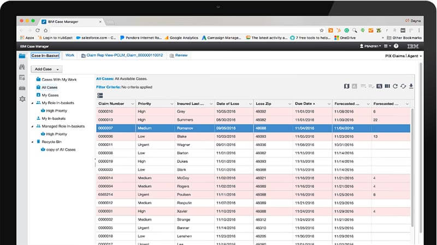The height and width of the screenshot is (245, 437).
Task: Open the Priority column menu arrow
Action: point(172,103)
